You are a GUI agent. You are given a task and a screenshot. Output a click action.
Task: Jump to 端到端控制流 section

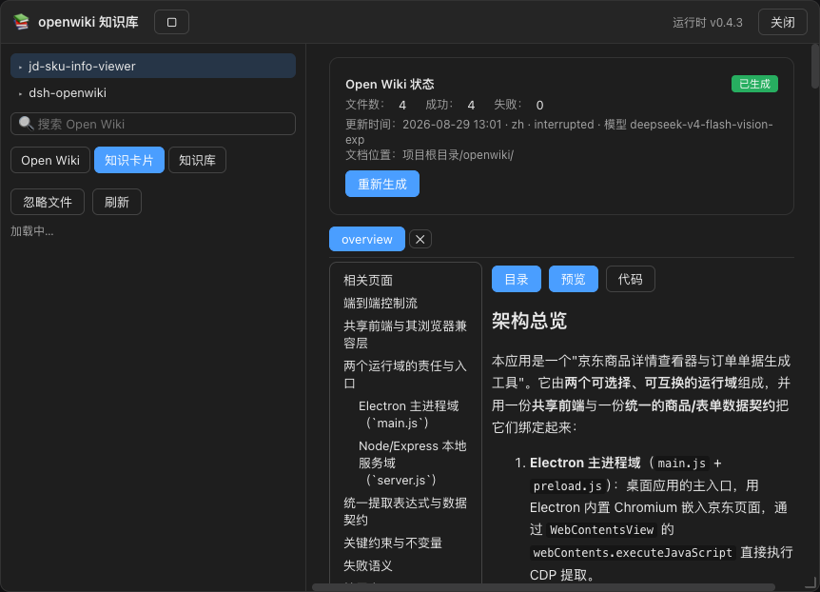[x=381, y=303]
